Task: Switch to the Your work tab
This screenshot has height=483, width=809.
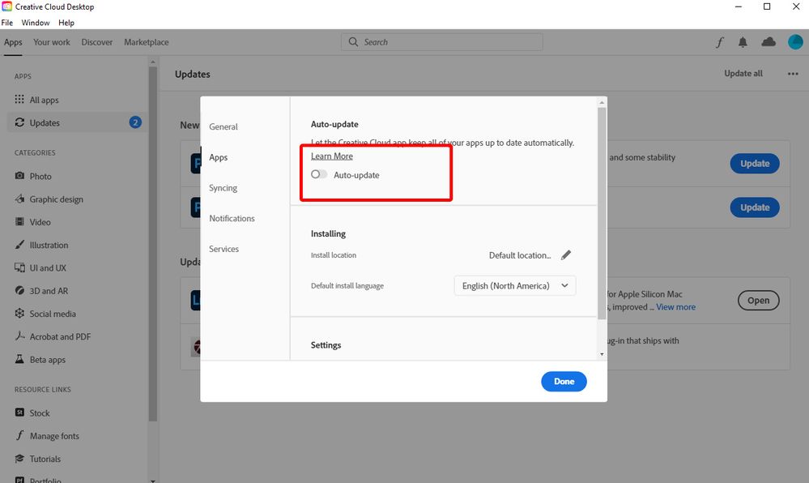Action: 52,42
